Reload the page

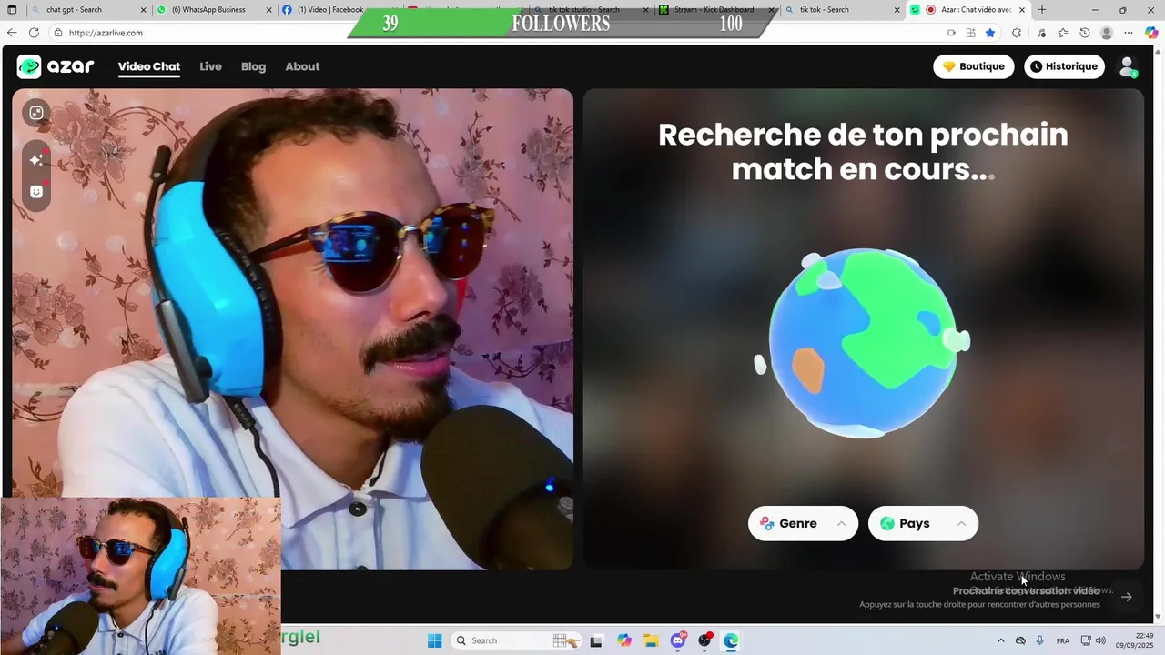coord(34,33)
